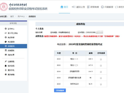This screenshot has width=124, height=93.
Task: Click the 进入网上报名 sidebar icon
Action: [x=6, y=33]
